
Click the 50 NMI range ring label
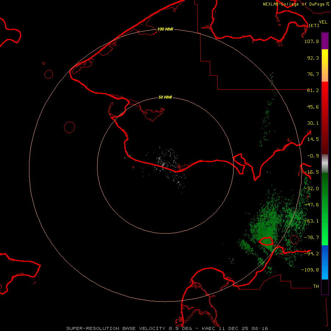click(165, 97)
